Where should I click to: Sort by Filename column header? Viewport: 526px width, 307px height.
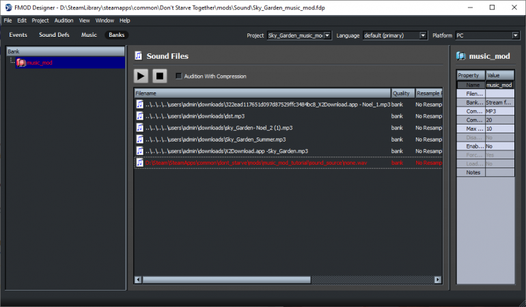tap(262, 94)
